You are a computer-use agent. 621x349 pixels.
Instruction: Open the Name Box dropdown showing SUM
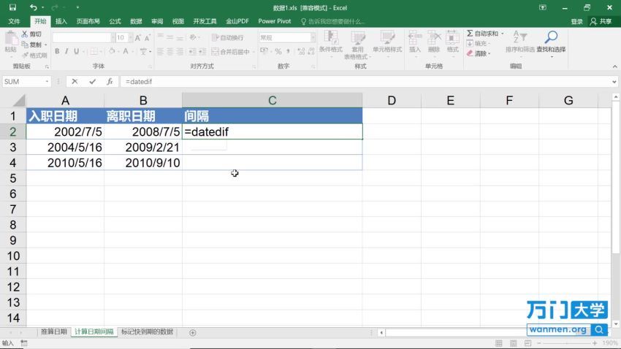[47, 82]
